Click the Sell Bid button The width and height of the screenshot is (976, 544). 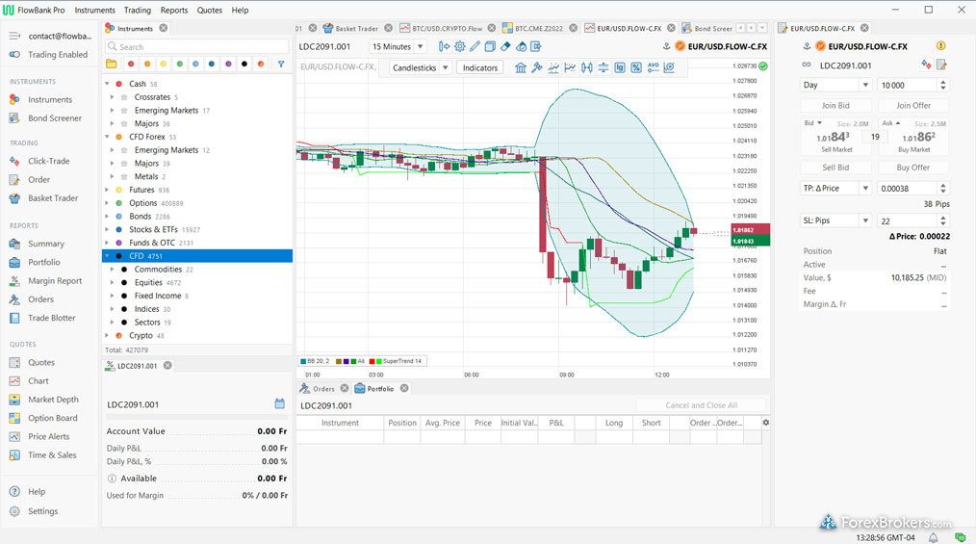pyautogui.click(x=835, y=168)
